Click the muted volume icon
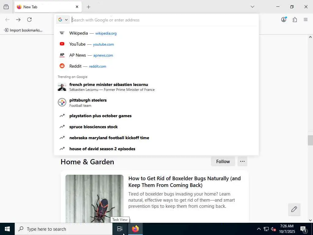 273,229
